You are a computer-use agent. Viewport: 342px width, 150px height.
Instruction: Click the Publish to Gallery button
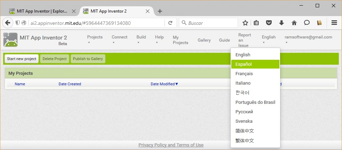pos(88,59)
